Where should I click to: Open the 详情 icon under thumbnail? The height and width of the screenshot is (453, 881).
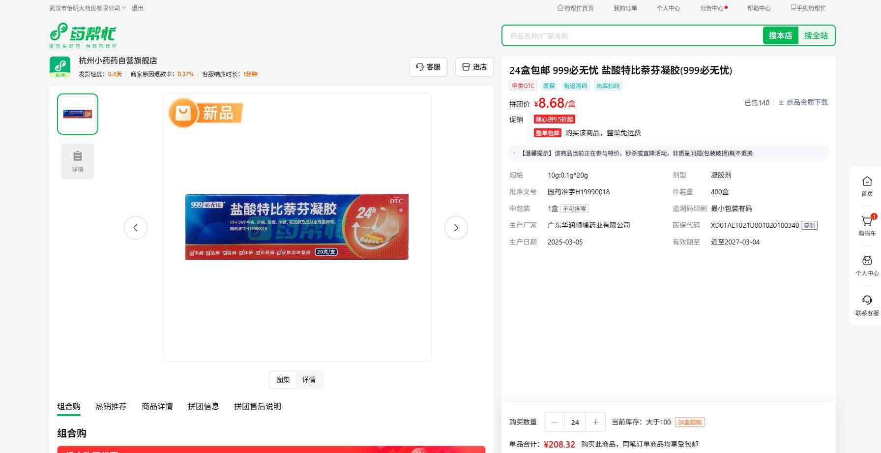tap(78, 161)
